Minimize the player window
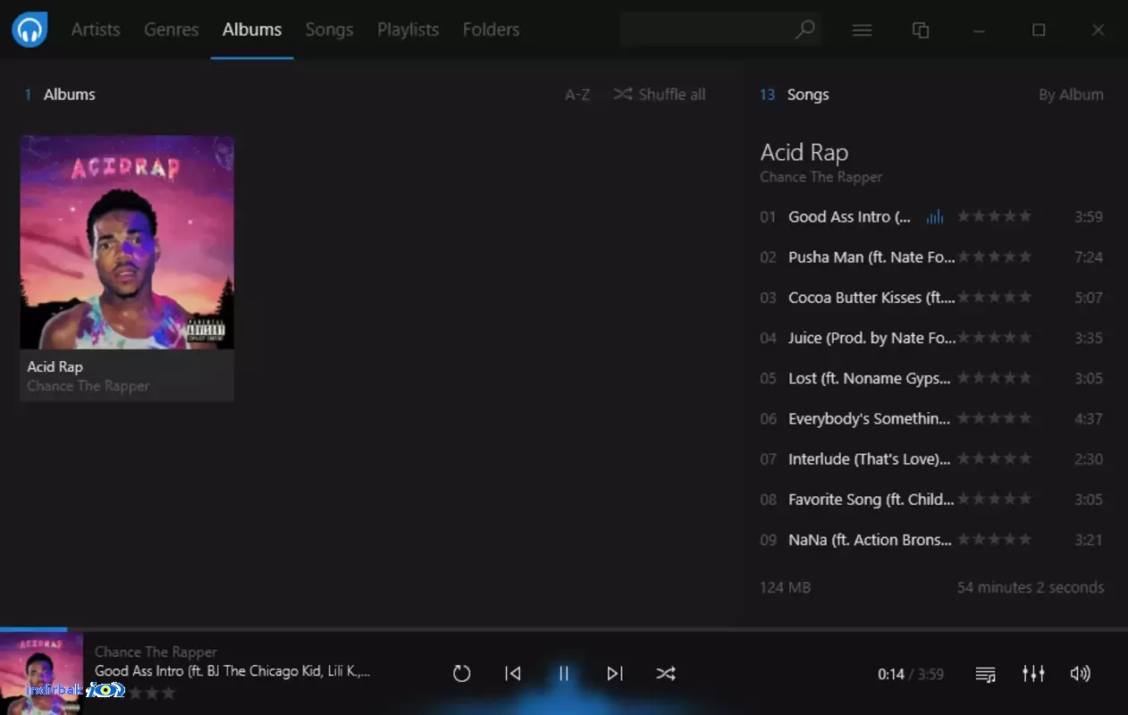Screen dimensions: 1128x715 (x=980, y=30)
